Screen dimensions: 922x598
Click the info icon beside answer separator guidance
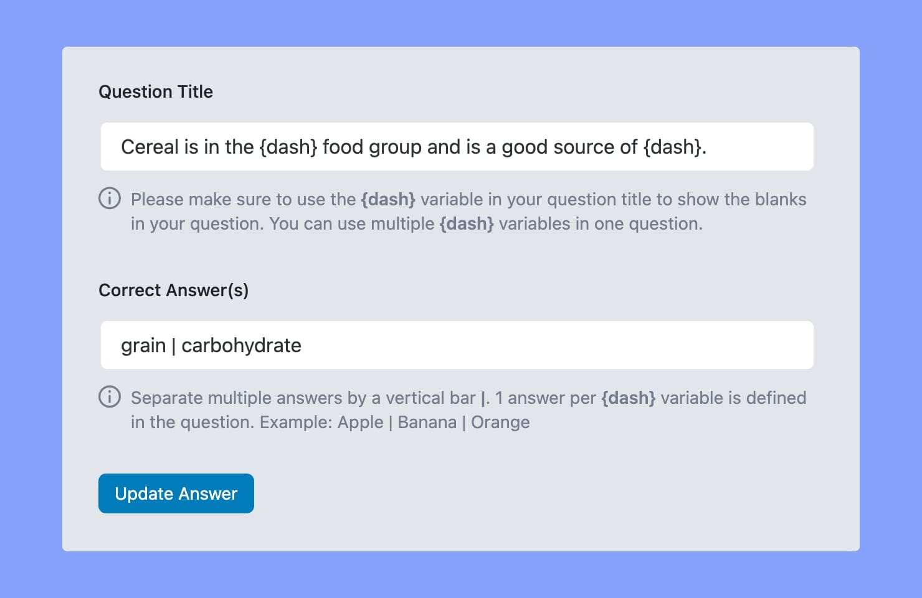[109, 397]
